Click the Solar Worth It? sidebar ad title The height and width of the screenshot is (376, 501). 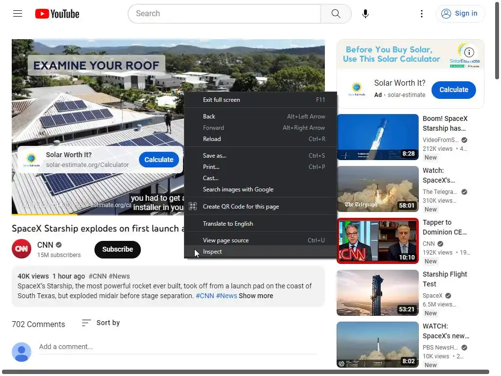tap(400, 83)
